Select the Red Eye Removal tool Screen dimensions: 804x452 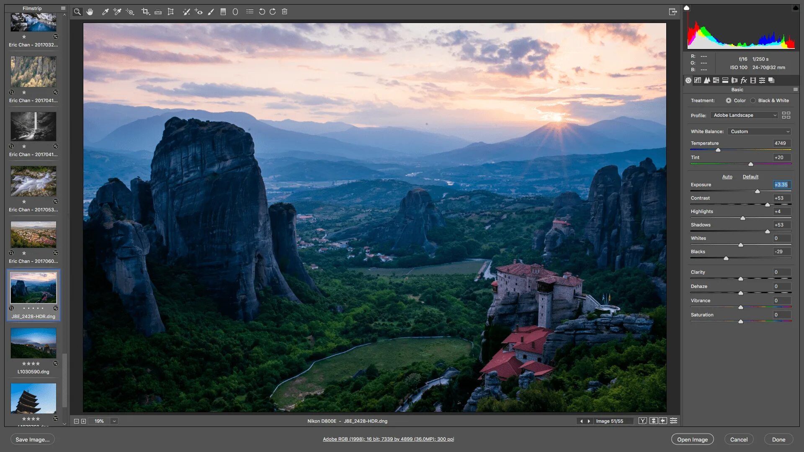[x=198, y=12]
